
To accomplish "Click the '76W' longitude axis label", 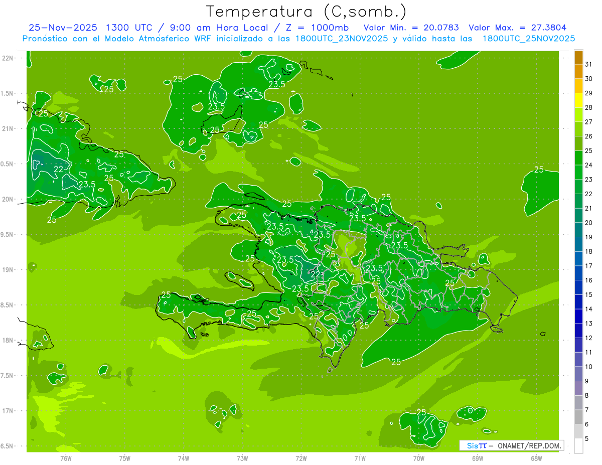I will [x=66, y=458].
